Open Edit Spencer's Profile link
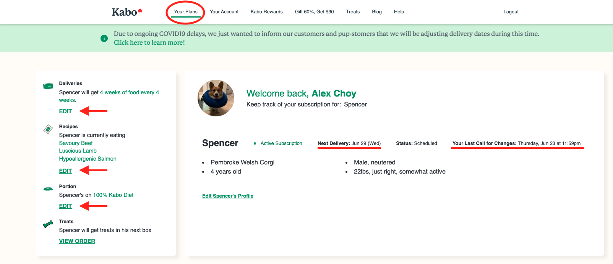Viewport: 613px width, 264px height. pos(228,196)
